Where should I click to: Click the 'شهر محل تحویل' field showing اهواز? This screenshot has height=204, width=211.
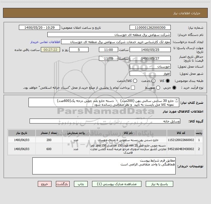pyautogui.click(x=150, y=74)
